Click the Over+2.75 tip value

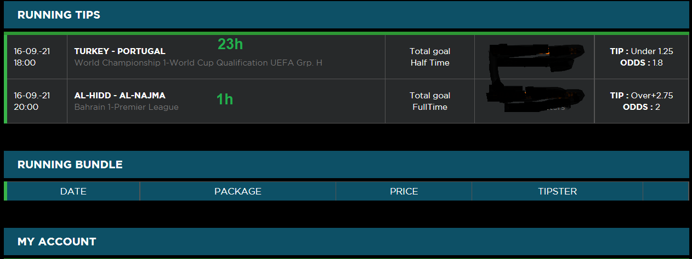click(651, 96)
